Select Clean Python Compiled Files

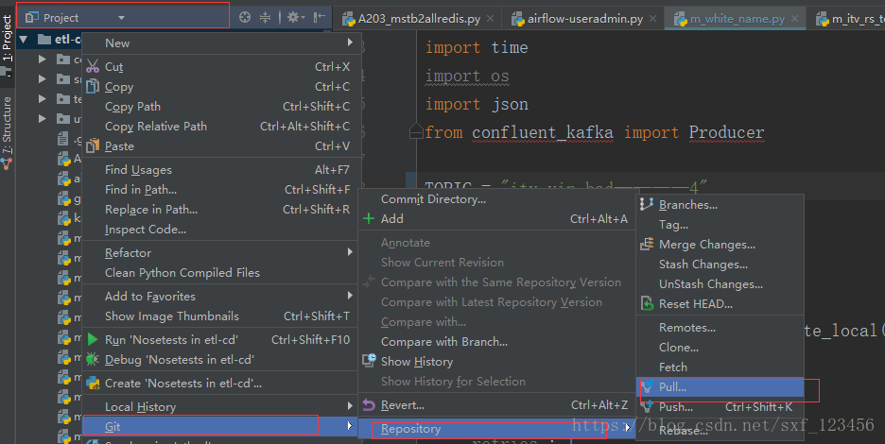coord(221,272)
